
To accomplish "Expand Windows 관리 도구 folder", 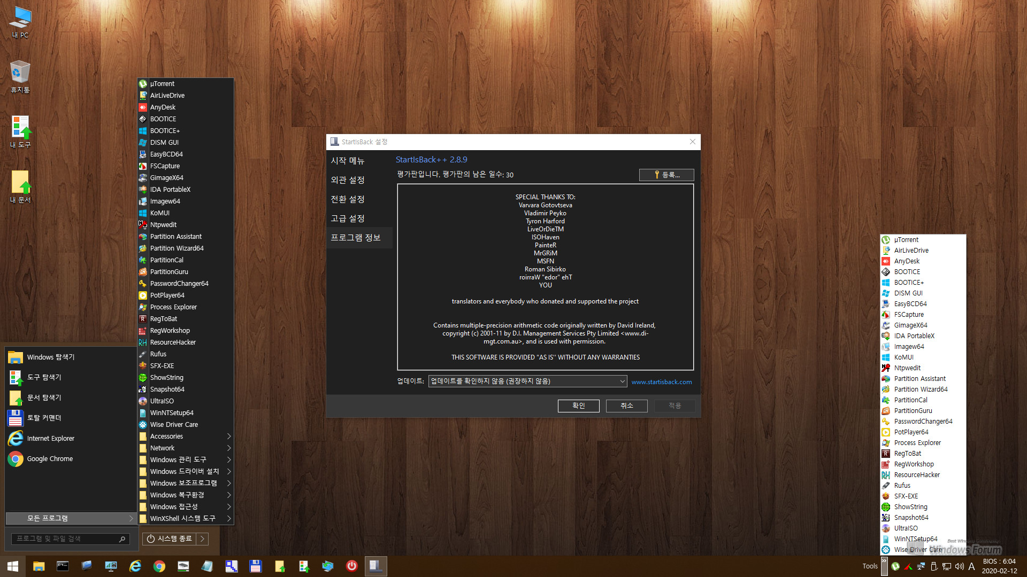I will 186,460.
